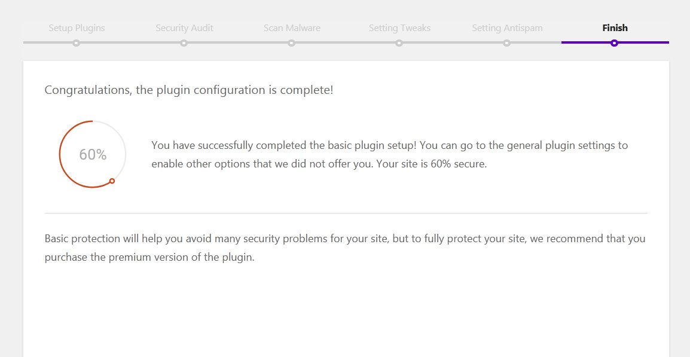Select the circle marker below Scan Malware

click(291, 43)
